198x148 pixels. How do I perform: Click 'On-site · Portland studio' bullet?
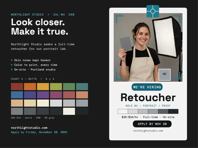[35, 70]
